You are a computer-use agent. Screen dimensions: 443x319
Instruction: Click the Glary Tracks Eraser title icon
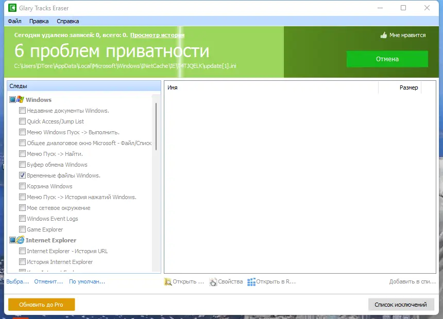click(x=12, y=8)
